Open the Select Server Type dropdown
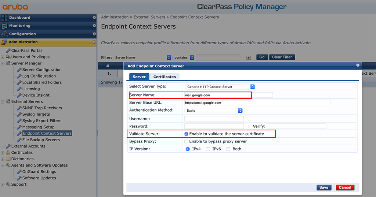 [x=220, y=87]
